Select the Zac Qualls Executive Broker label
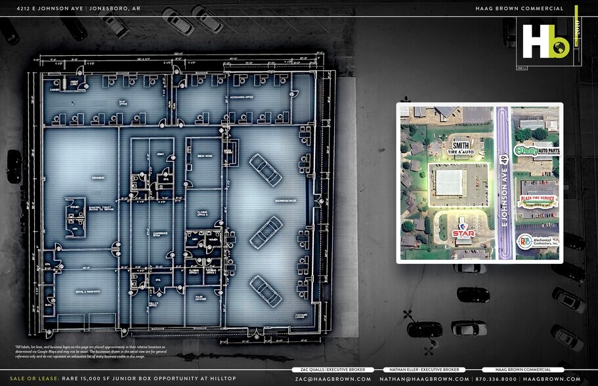Viewport: 598px width, 386px height. [333, 370]
